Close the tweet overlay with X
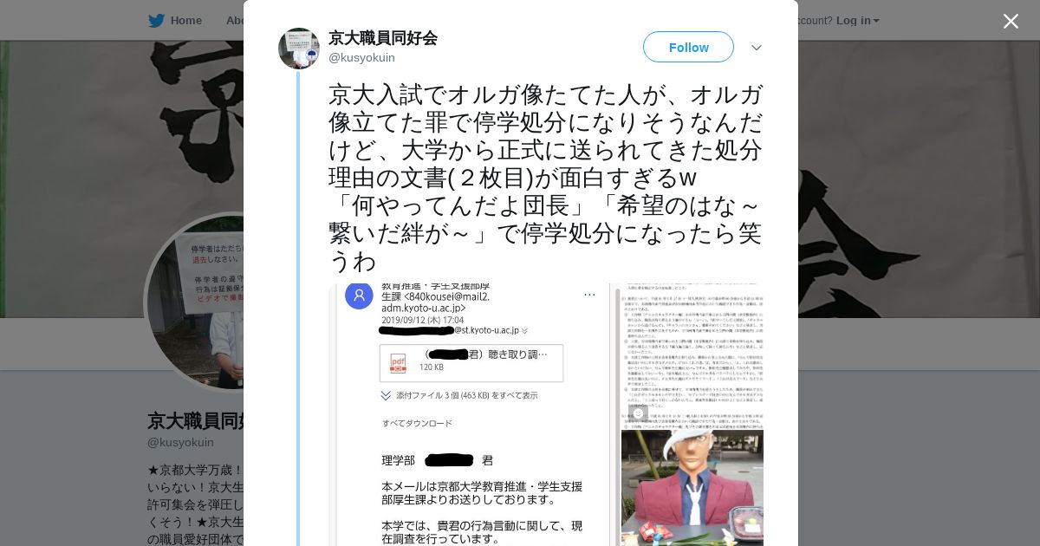Screen dimensions: 1040x546 click(x=1011, y=21)
